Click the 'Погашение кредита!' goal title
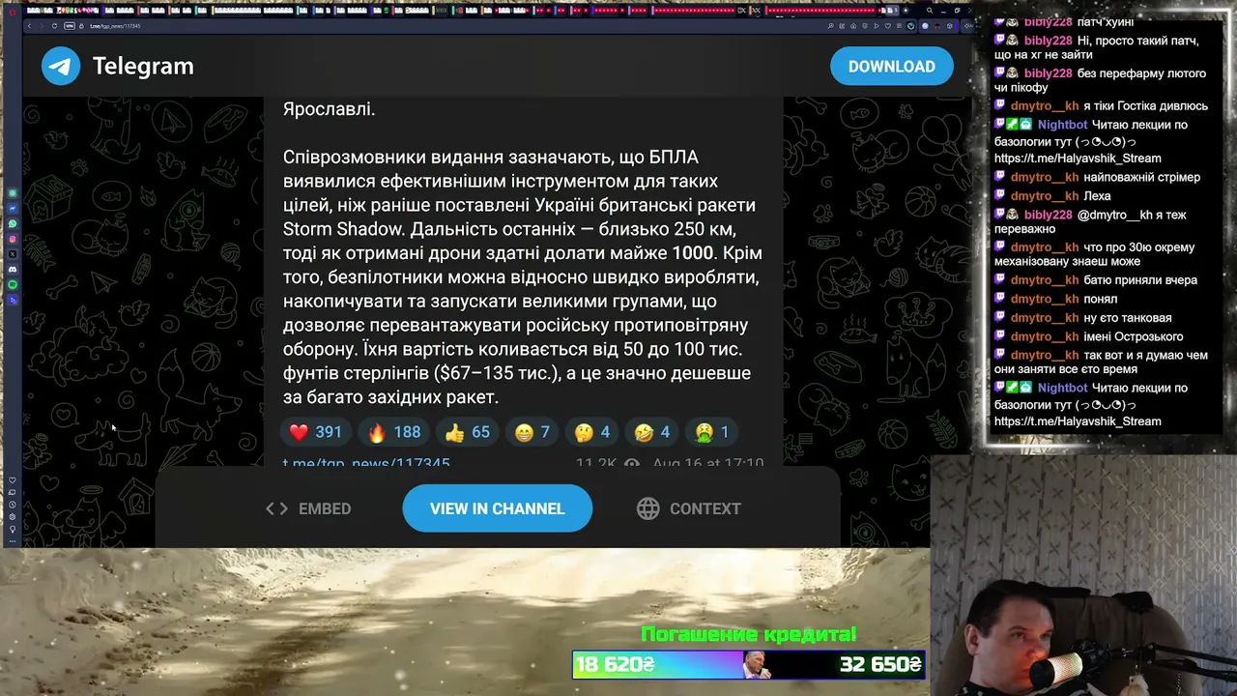 (749, 634)
